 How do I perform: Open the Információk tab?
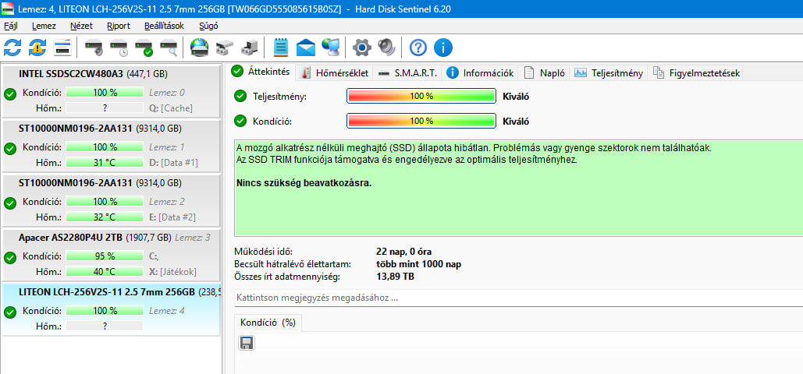[x=480, y=73]
